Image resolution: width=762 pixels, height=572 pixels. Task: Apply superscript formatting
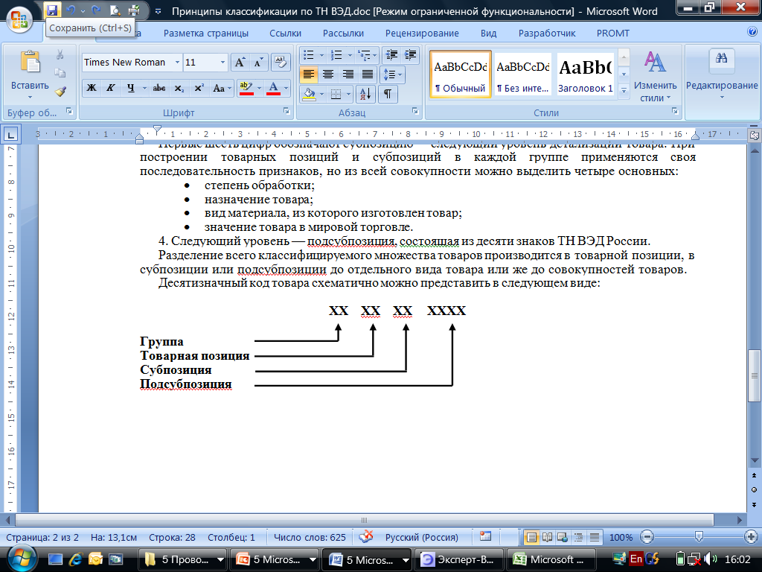coord(199,89)
